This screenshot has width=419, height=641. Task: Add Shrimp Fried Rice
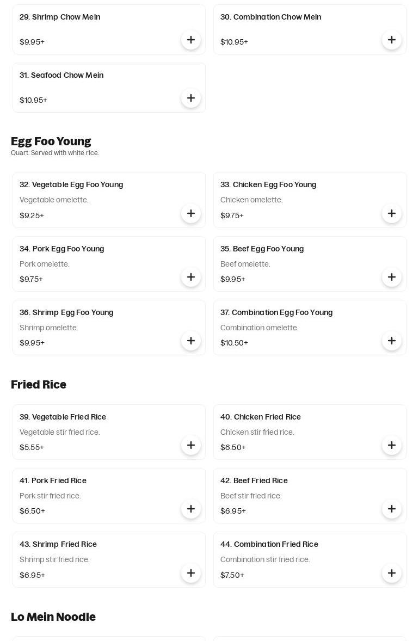(191, 573)
